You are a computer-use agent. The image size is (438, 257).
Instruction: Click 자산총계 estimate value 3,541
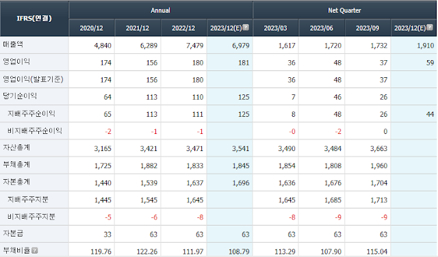tap(241, 149)
